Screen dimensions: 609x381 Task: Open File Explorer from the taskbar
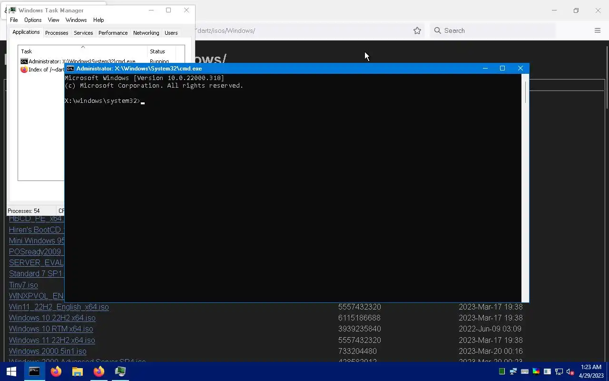pos(78,371)
